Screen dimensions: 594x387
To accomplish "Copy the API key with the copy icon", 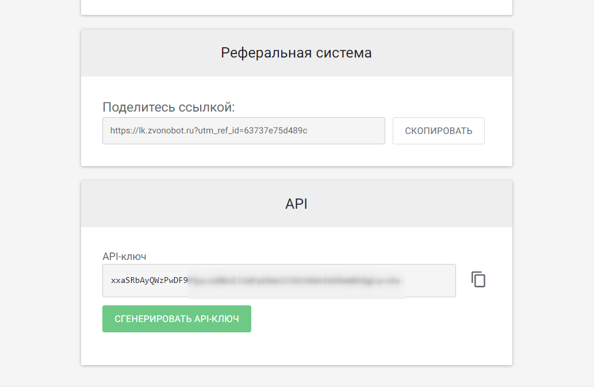I will (478, 279).
